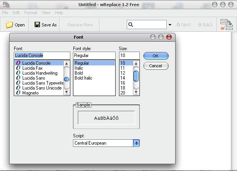Open the Edit menu

tap(16, 13)
